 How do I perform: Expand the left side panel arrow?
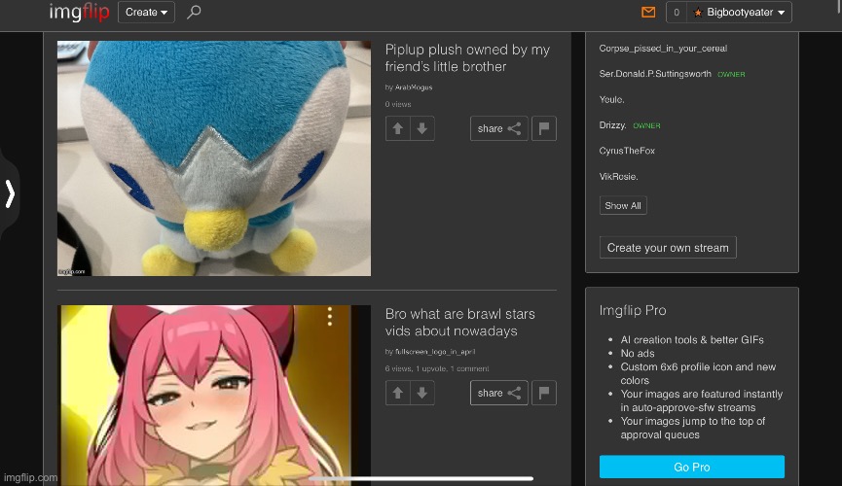(10, 193)
